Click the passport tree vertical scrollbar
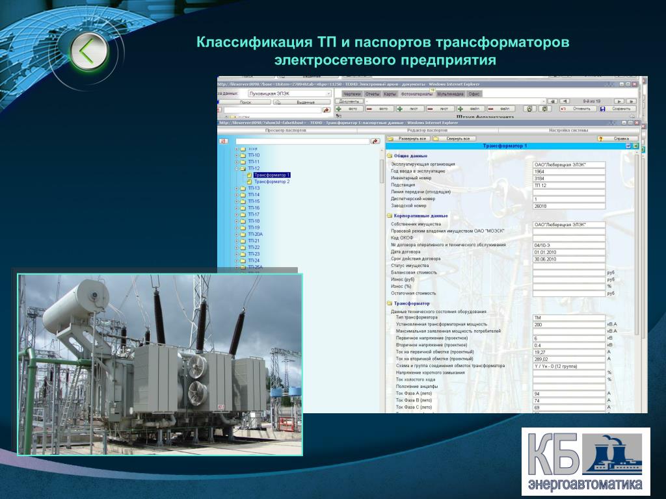The height and width of the screenshot is (499, 666). pos(382,172)
